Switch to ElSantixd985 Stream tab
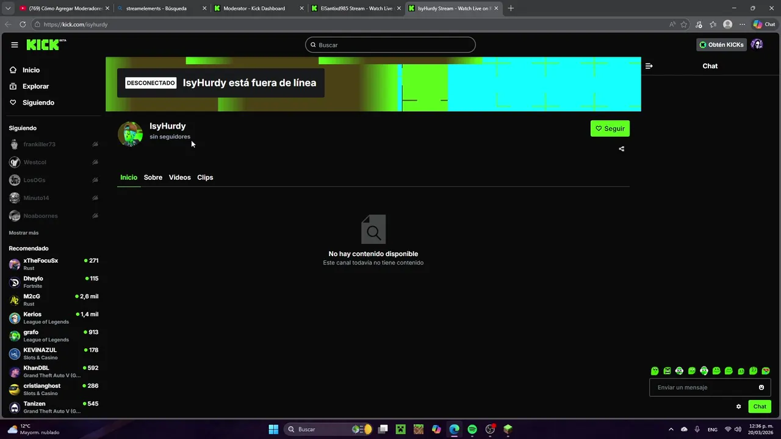The image size is (781, 439). coord(356,9)
